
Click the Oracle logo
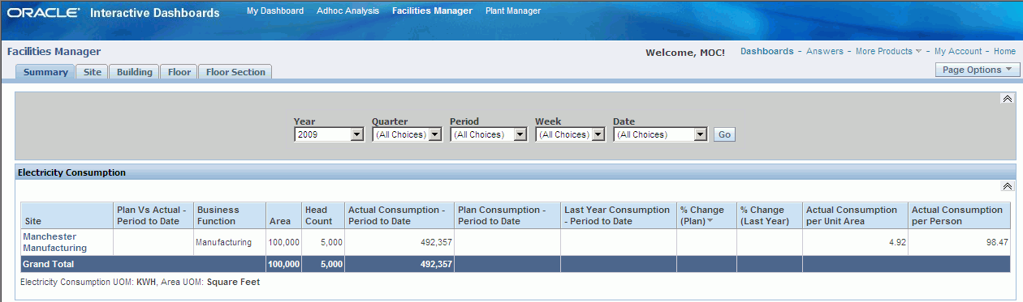[44, 13]
